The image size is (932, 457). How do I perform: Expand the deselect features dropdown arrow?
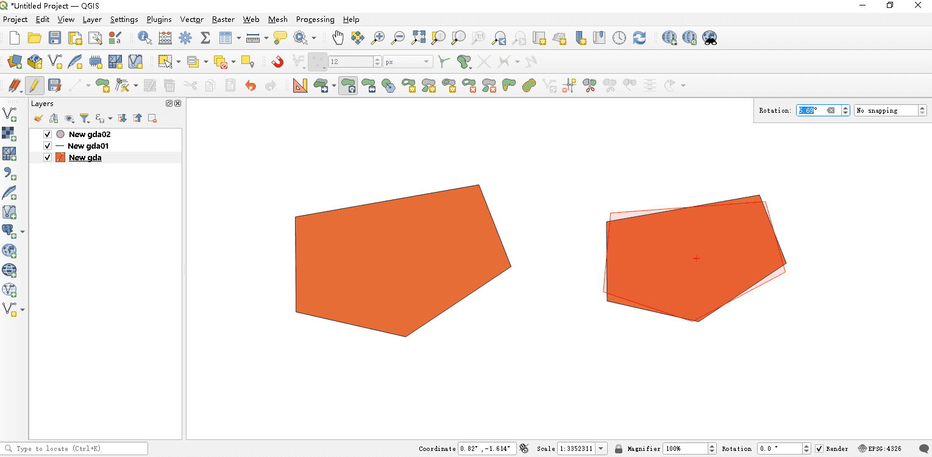tap(233, 62)
